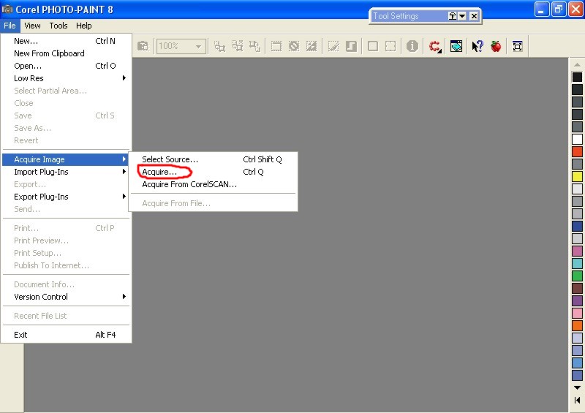Click the greyed Publish To Internet... entry
Image resolution: width=585 pixels, height=413 pixels.
click(66, 265)
